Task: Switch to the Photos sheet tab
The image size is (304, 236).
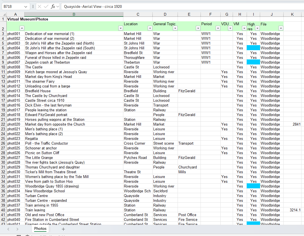Action: coord(40,229)
